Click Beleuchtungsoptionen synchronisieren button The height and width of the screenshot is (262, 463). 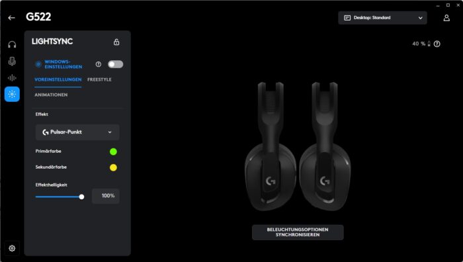tap(298, 232)
